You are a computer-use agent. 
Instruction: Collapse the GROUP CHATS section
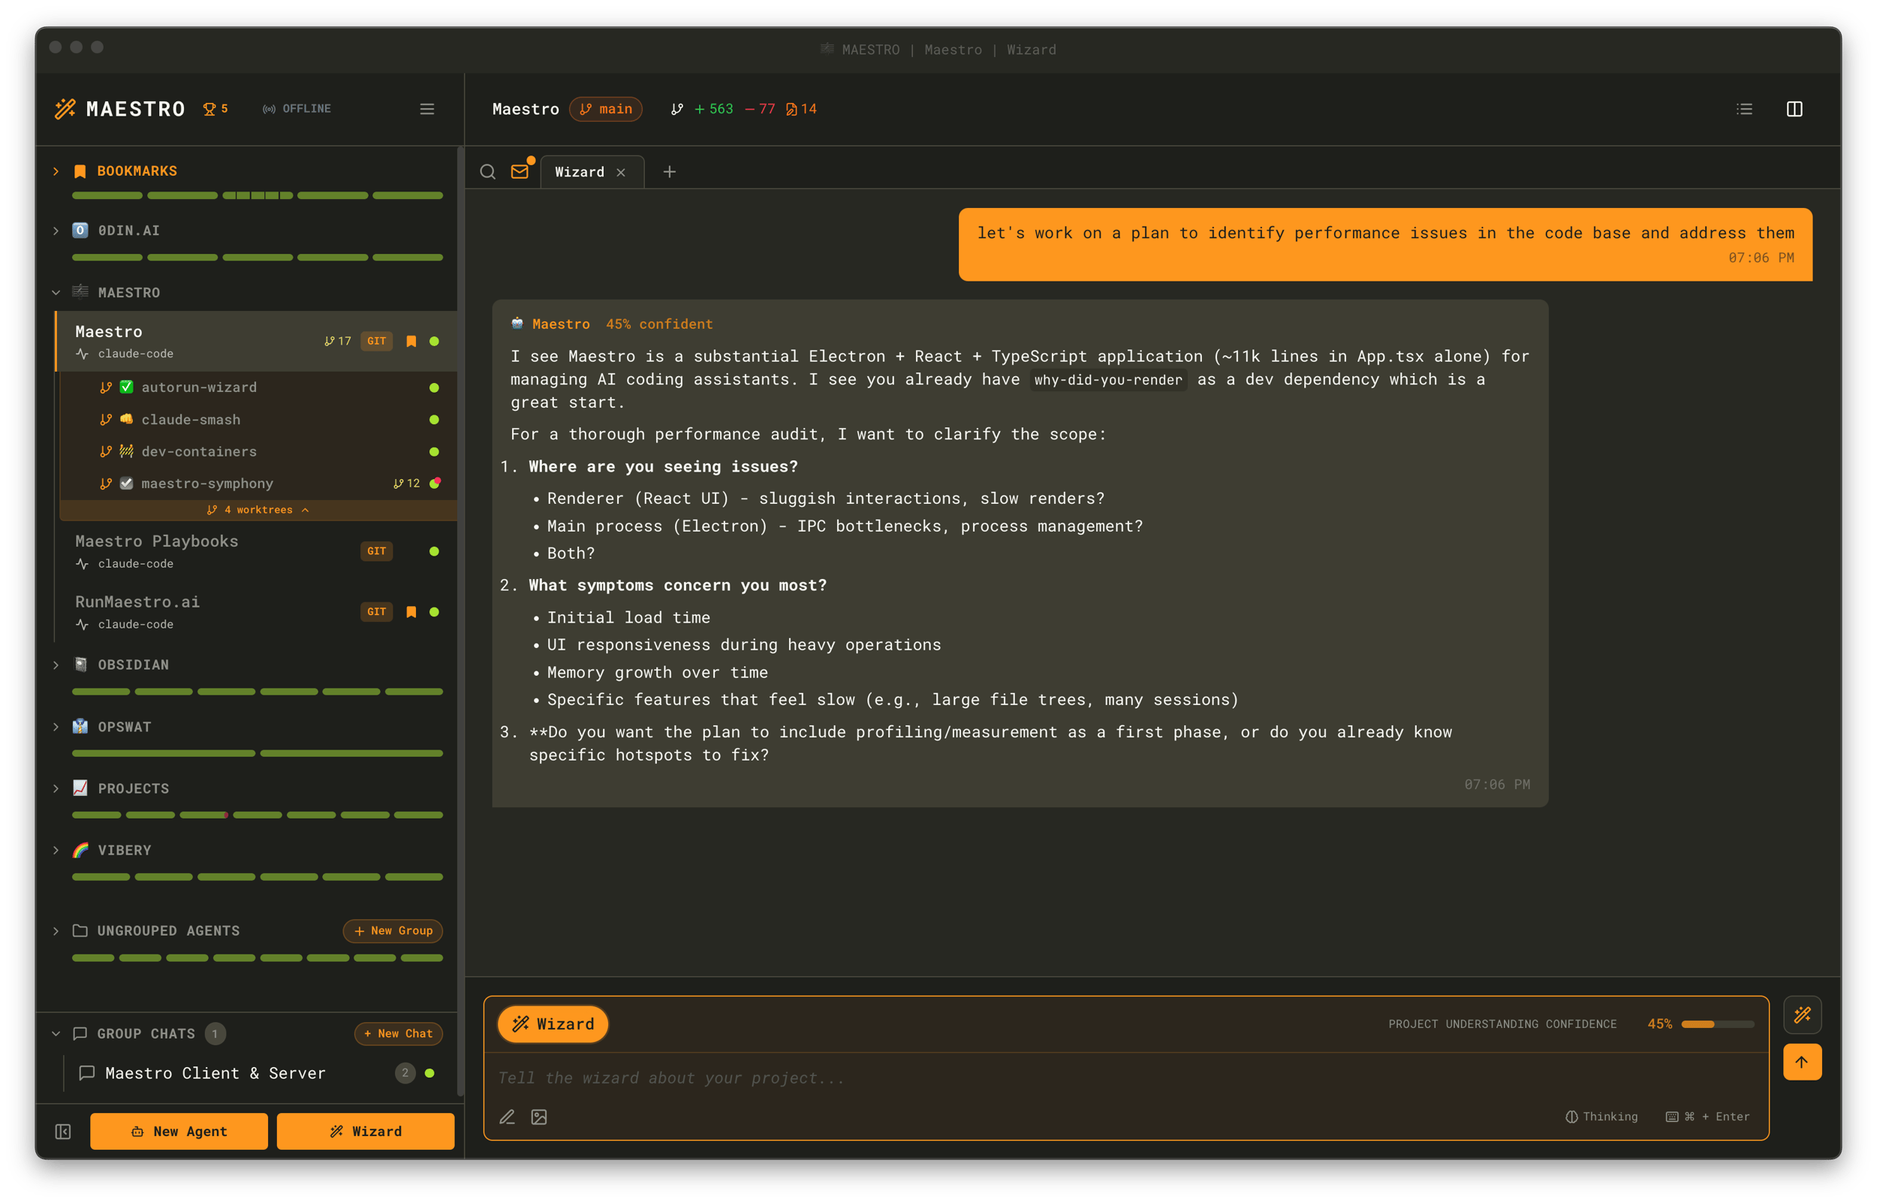tap(56, 1033)
